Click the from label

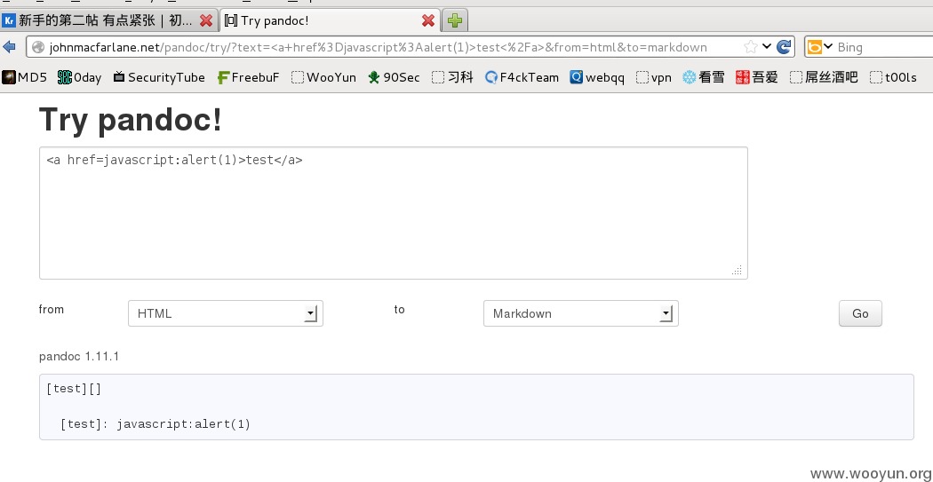pyautogui.click(x=52, y=309)
